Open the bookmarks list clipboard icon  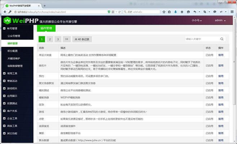coord(169,12)
